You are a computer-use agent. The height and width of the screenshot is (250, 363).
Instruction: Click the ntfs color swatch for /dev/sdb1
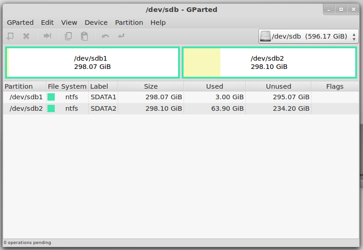tap(51, 97)
